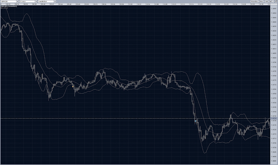
Task: Click the orange sell marker triangle on the chart
Action: [73, 87]
